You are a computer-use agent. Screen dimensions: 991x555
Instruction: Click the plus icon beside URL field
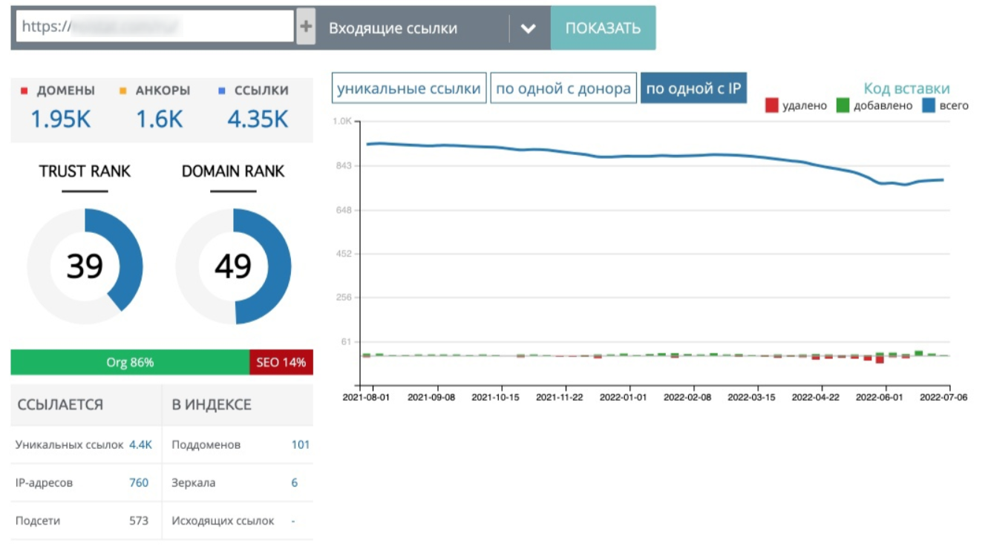pyautogui.click(x=305, y=27)
